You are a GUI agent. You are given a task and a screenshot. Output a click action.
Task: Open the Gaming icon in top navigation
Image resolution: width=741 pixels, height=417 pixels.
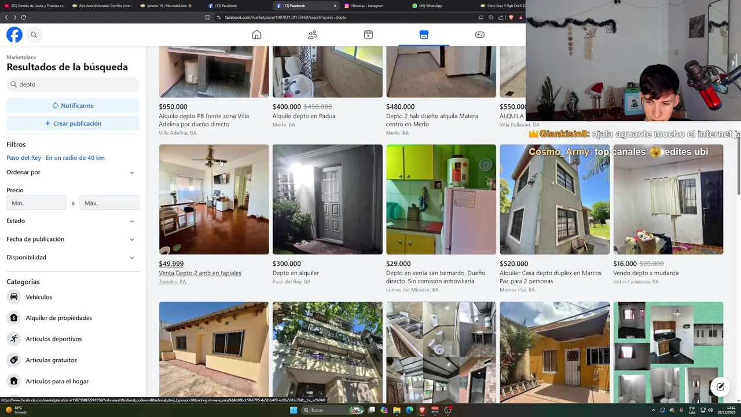tap(480, 35)
